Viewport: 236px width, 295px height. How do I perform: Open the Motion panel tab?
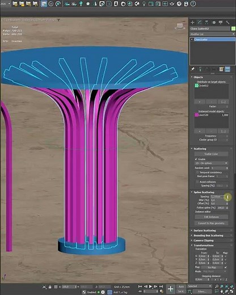[x=214, y=23]
